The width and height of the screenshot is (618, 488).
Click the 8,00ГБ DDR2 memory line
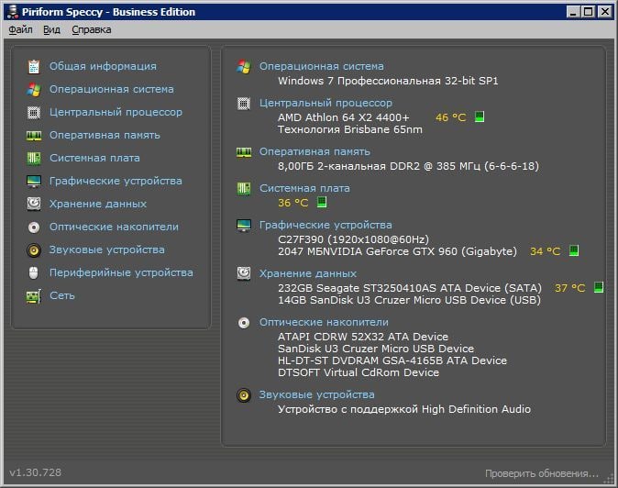pos(408,166)
